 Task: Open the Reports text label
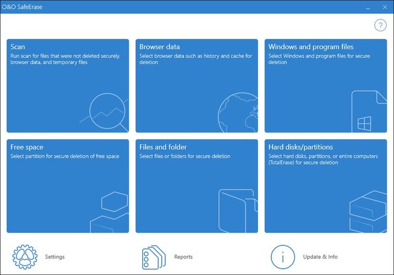click(x=183, y=257)
